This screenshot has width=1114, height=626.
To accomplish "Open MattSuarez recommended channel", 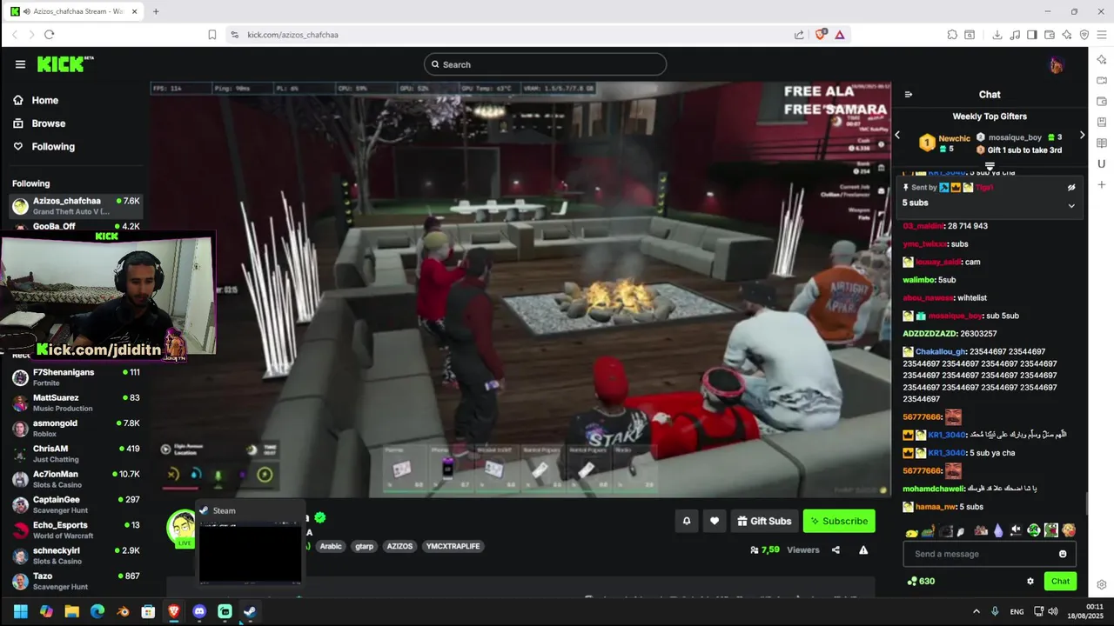I will [76, 403].
